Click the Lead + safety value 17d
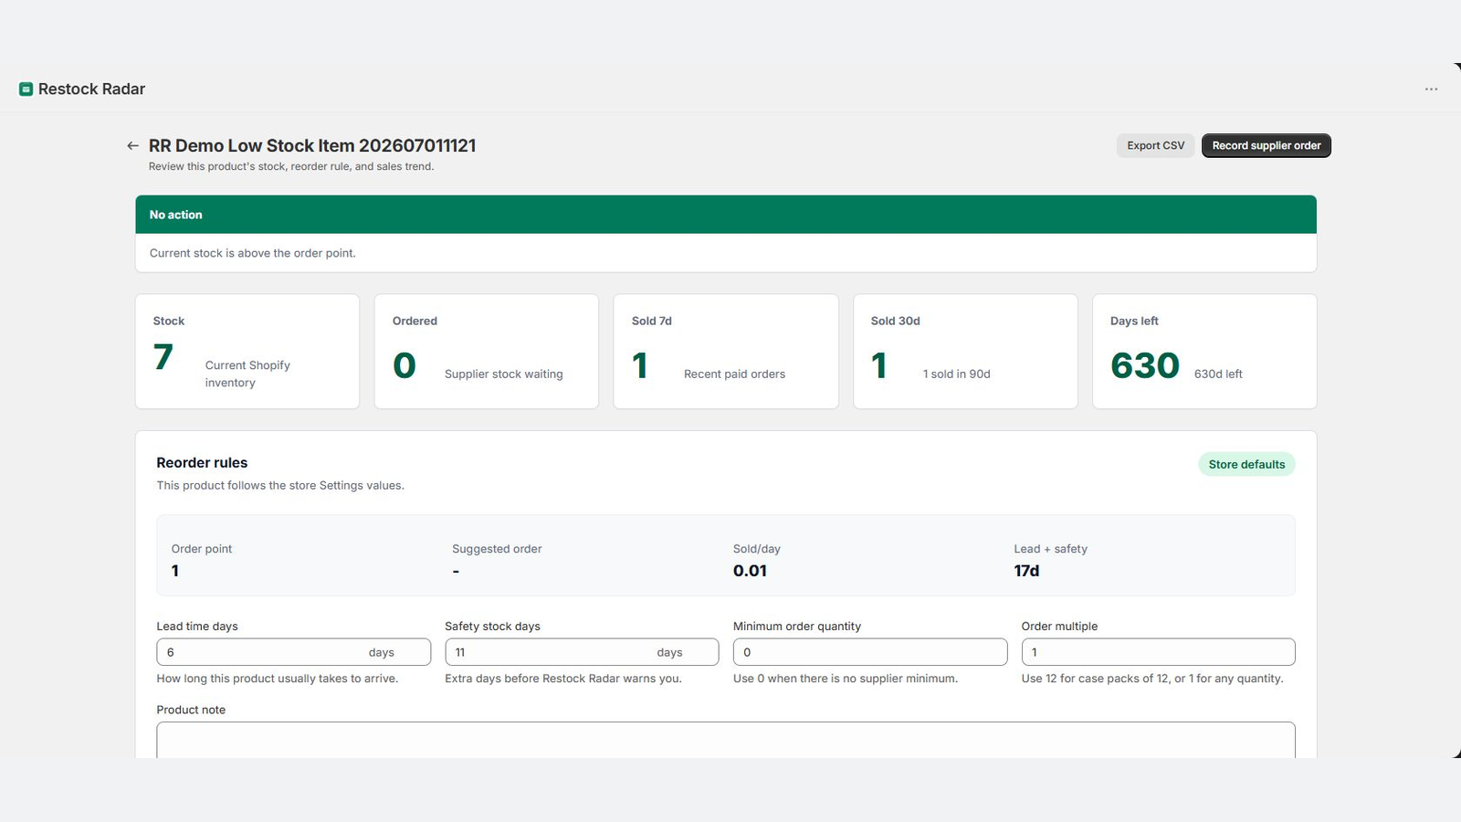The height and width of the screenshot is (822, 1461). (x=1026, y=571)
